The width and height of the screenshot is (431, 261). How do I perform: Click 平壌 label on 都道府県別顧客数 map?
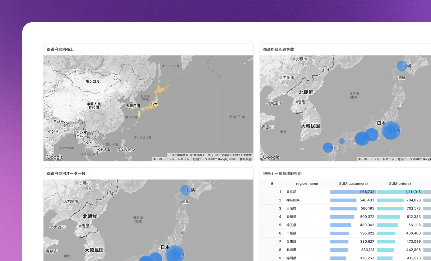(301, 102)
